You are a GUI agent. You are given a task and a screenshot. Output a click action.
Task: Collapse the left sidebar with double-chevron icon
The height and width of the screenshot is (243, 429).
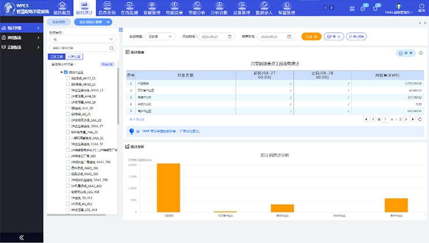(x=21, y=237)
